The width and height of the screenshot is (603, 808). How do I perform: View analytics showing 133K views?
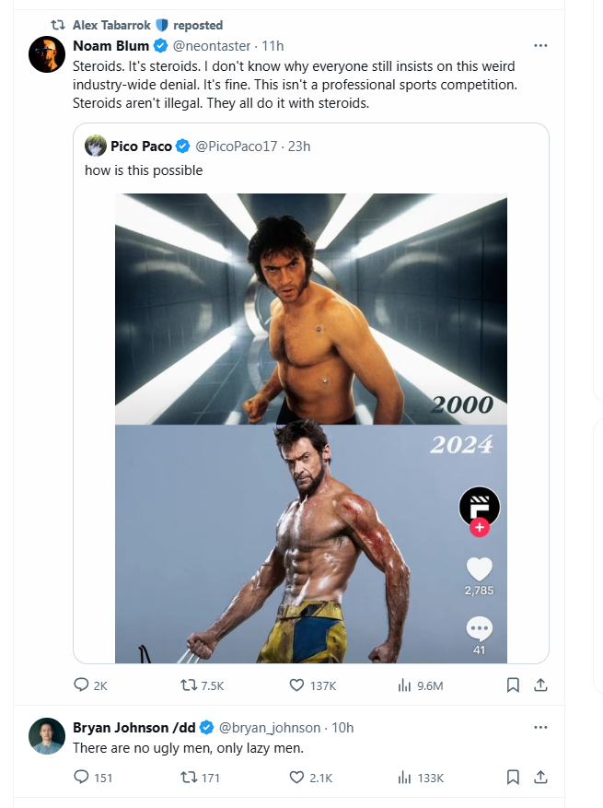coord(404,778)
